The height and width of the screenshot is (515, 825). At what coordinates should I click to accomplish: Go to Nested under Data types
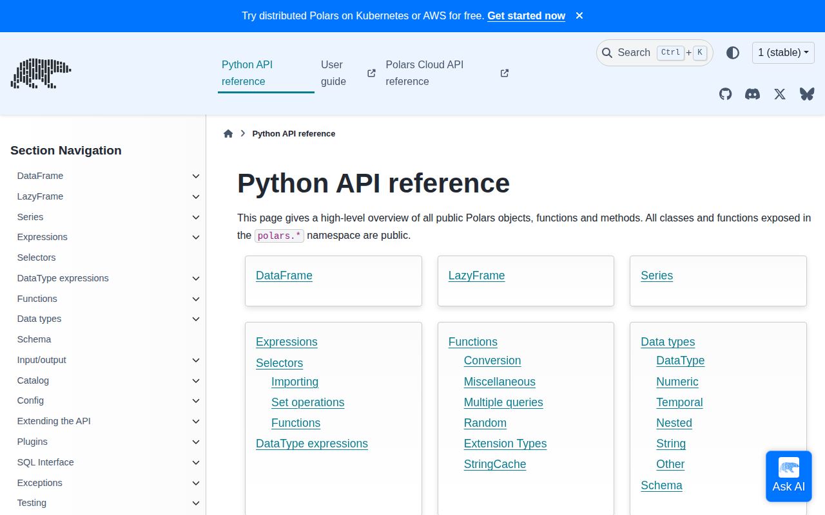(674, 423)
